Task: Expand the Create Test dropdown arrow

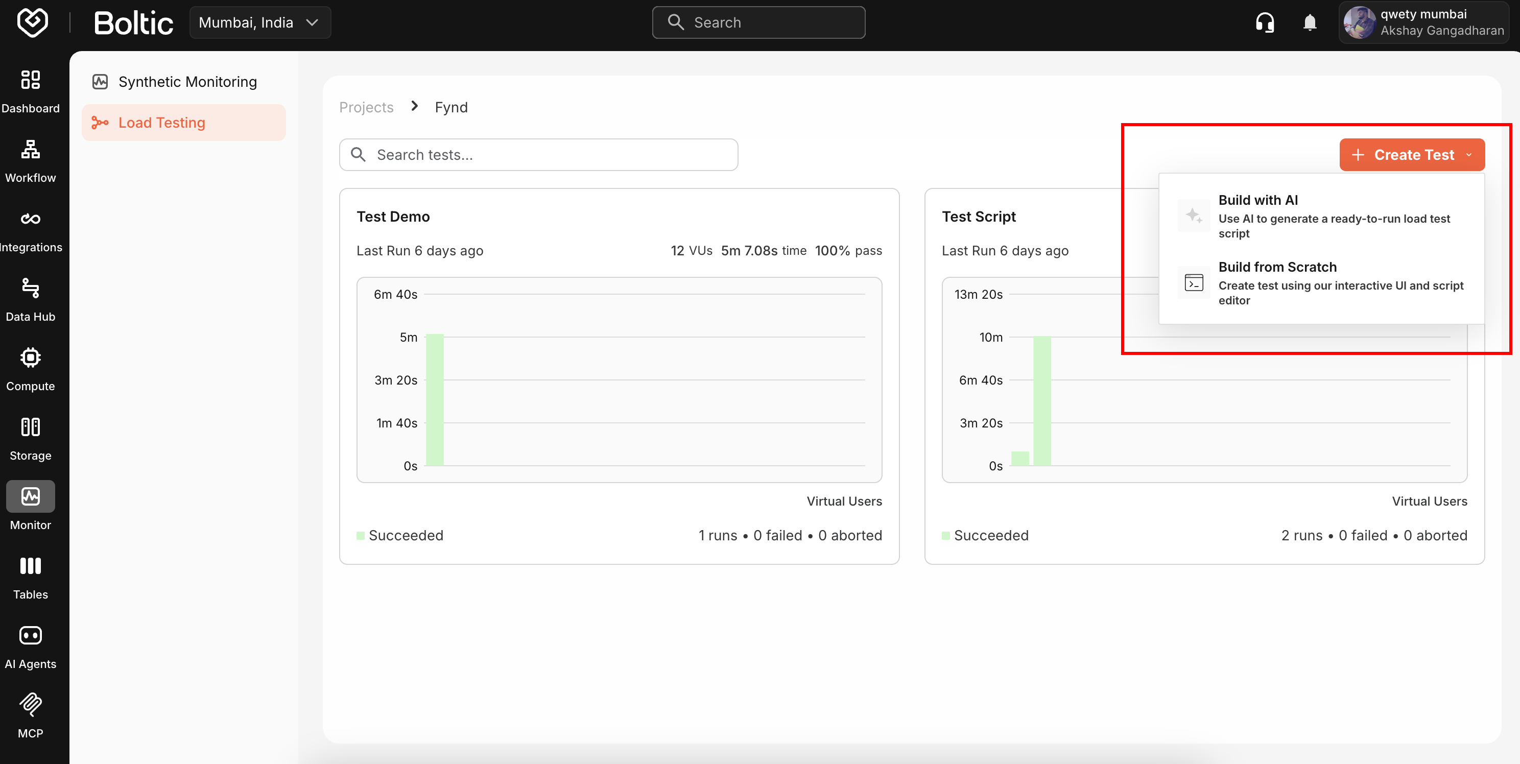Action: 1468,155
